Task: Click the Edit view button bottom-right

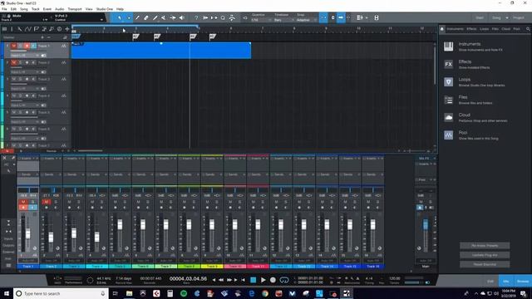Action: click(x=490, y=281)
